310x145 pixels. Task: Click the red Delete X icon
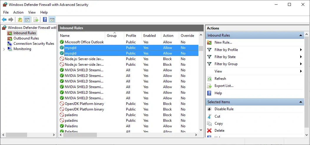coord(209,131)
